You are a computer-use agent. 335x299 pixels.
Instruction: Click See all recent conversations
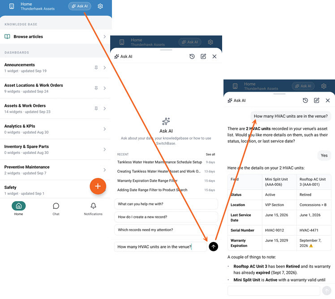click(210, 154)
